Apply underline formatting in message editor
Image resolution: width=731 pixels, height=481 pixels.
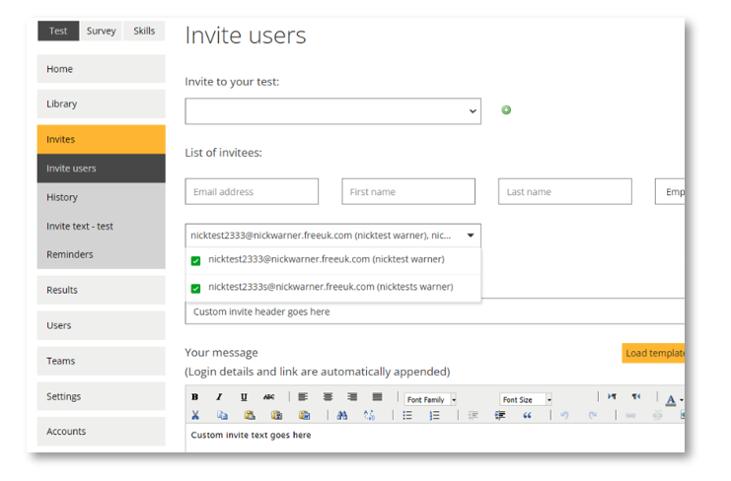tap(244, 396)
